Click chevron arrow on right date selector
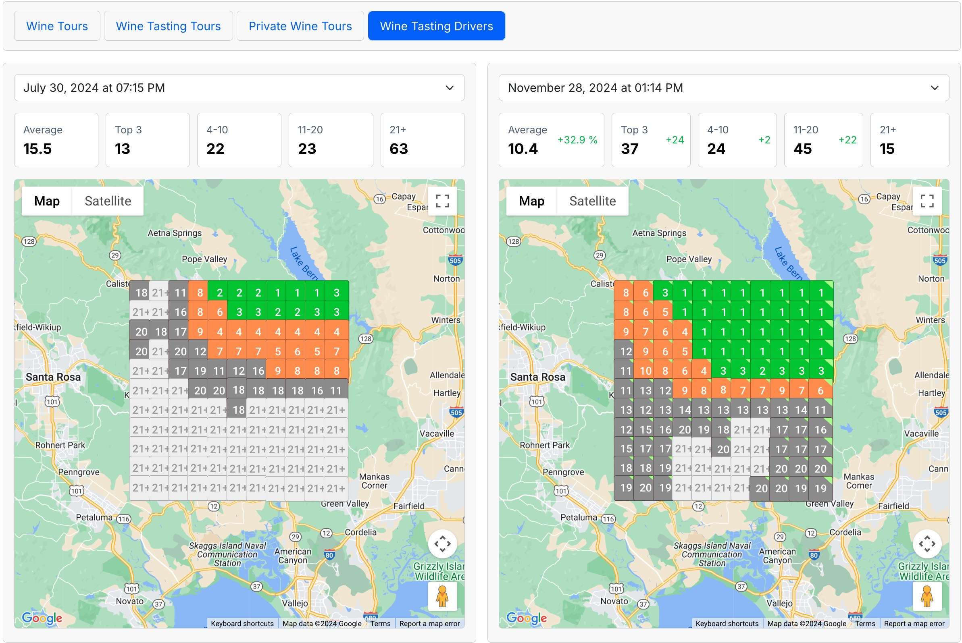Viewport: 962px width, 643px height. tap(935, 88)
